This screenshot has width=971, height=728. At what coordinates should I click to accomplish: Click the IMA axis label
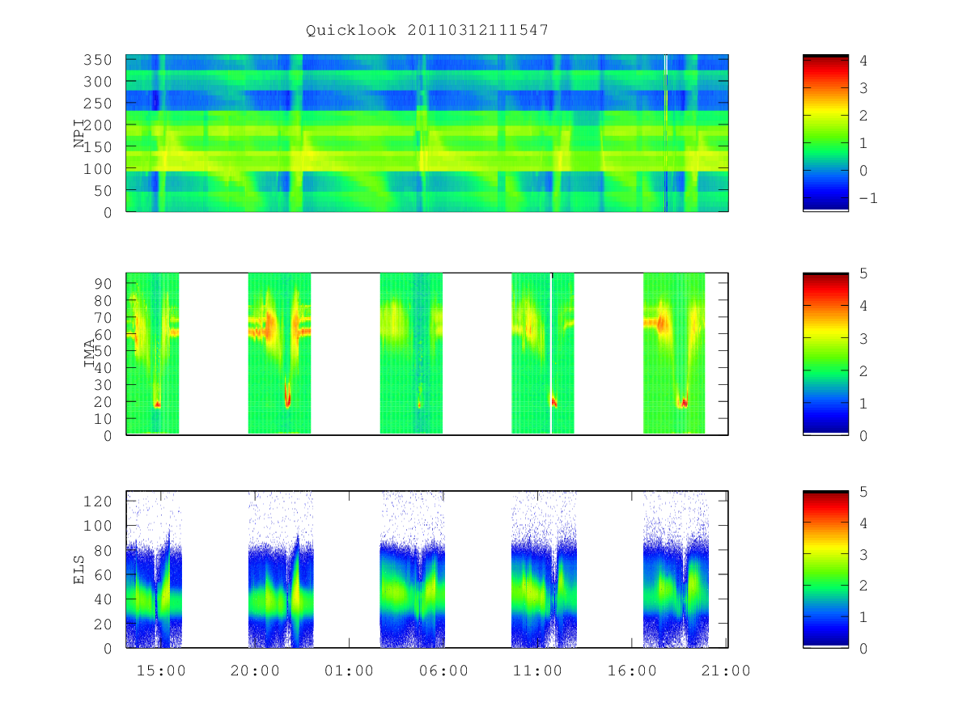point(90,353)
